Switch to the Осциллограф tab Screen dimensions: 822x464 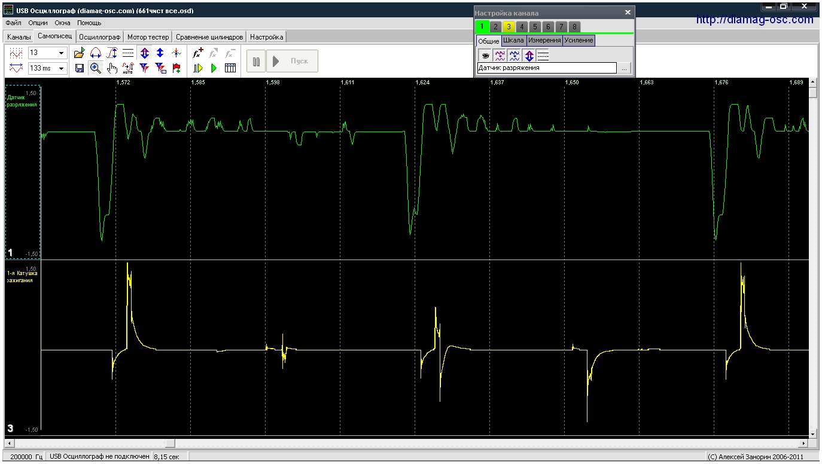[101, 37]
